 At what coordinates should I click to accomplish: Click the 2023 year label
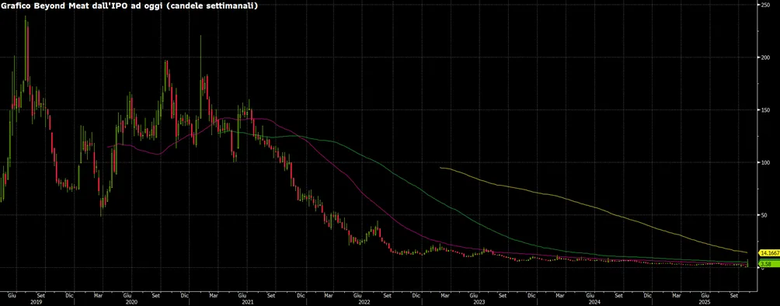479,301
